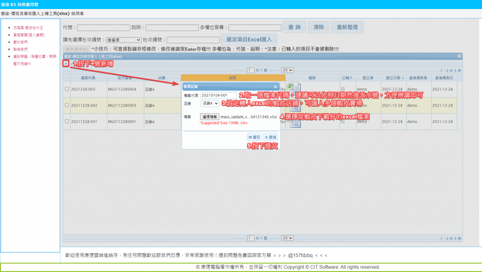482x272 pixels.
Task: Close the 新增記錄 dialog with its X icon
Action: [275, 87]
